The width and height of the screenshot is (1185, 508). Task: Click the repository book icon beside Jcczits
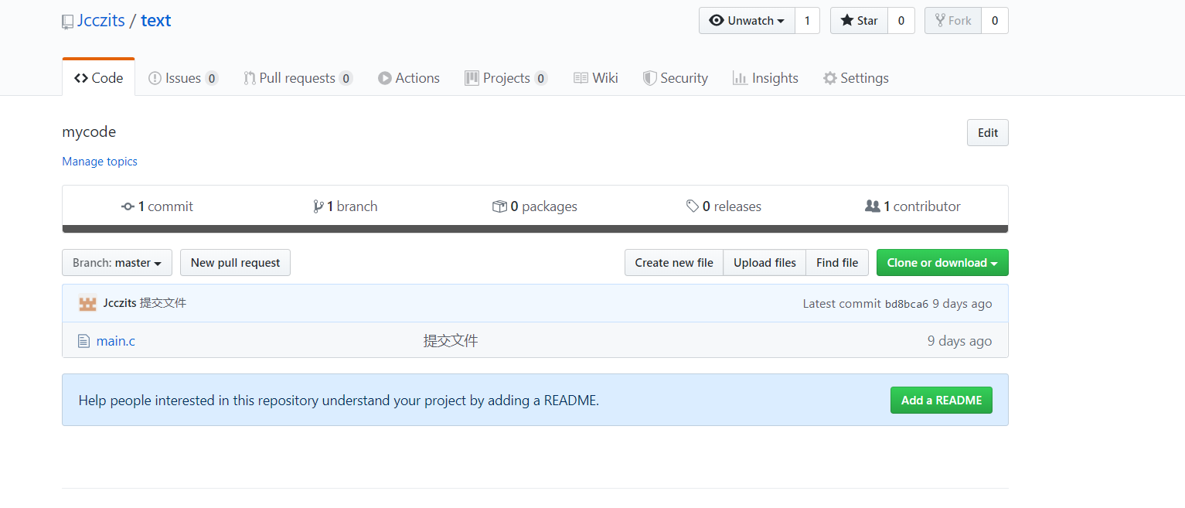68,22
